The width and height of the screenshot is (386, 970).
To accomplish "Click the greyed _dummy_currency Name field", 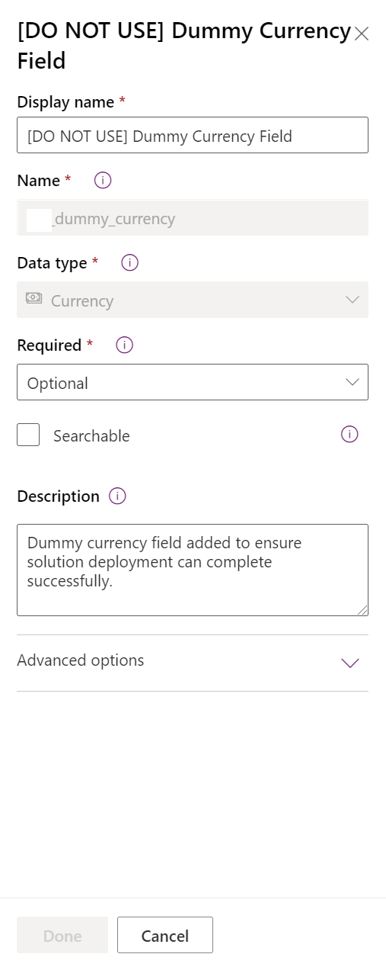I will 193,217.
